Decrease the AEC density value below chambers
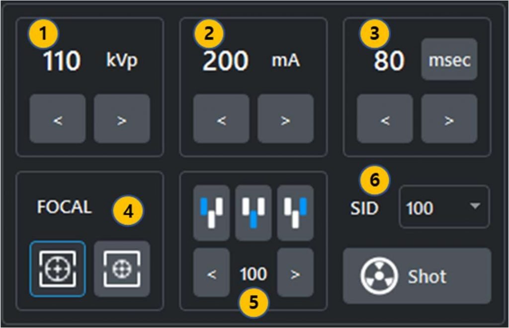The height and width of the screenshot is (328, 509). click(x=211, y=273)
